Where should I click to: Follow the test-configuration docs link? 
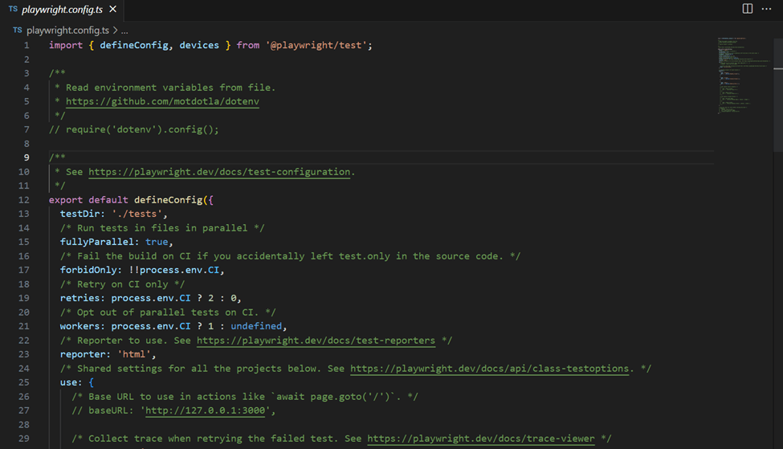click(x=219, y=172)
